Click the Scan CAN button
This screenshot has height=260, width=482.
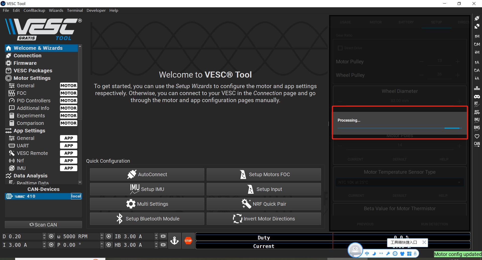[43, 225]
